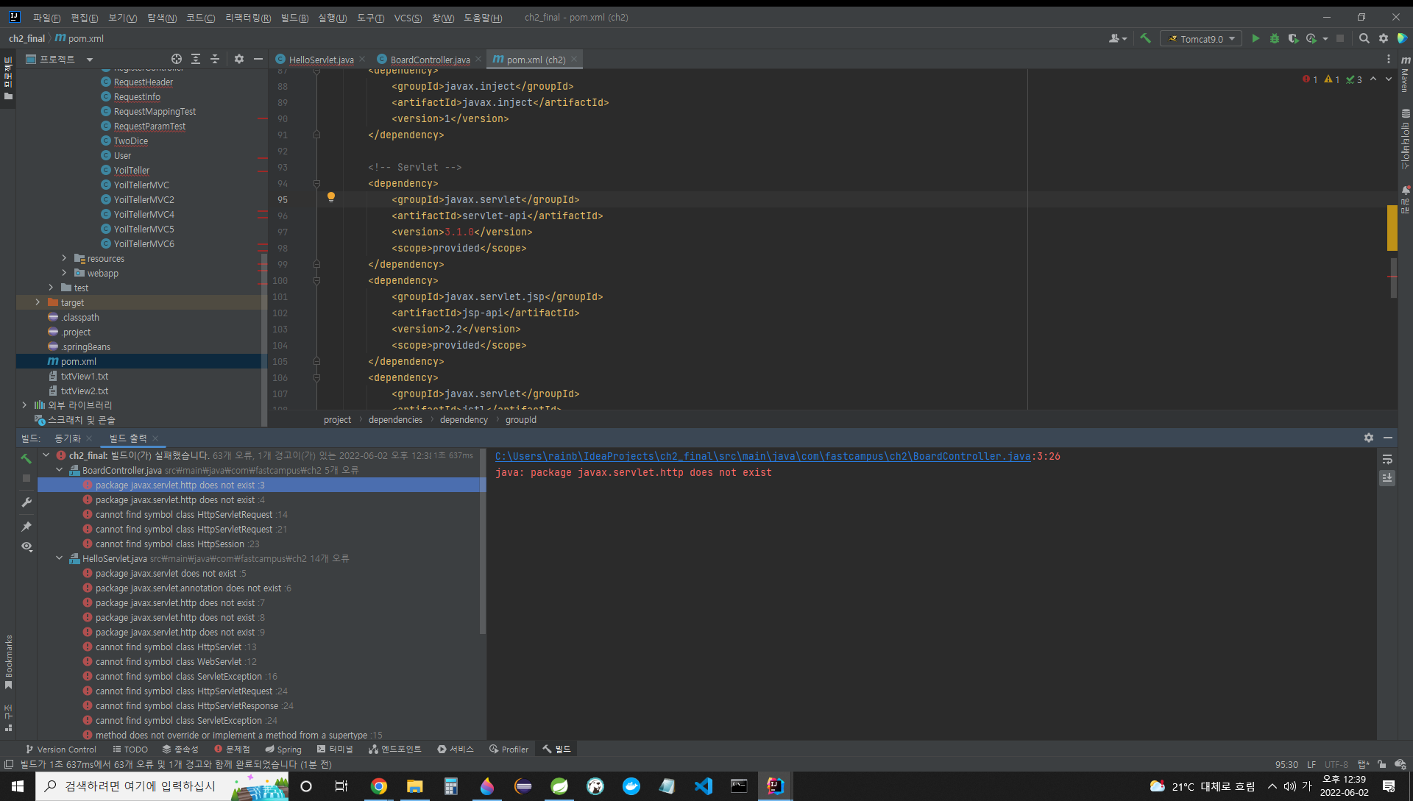The image size is (1413, 801).
Task: Click the 터미널 tool window button
Action: pyautogui.click(x=335, y=749)
